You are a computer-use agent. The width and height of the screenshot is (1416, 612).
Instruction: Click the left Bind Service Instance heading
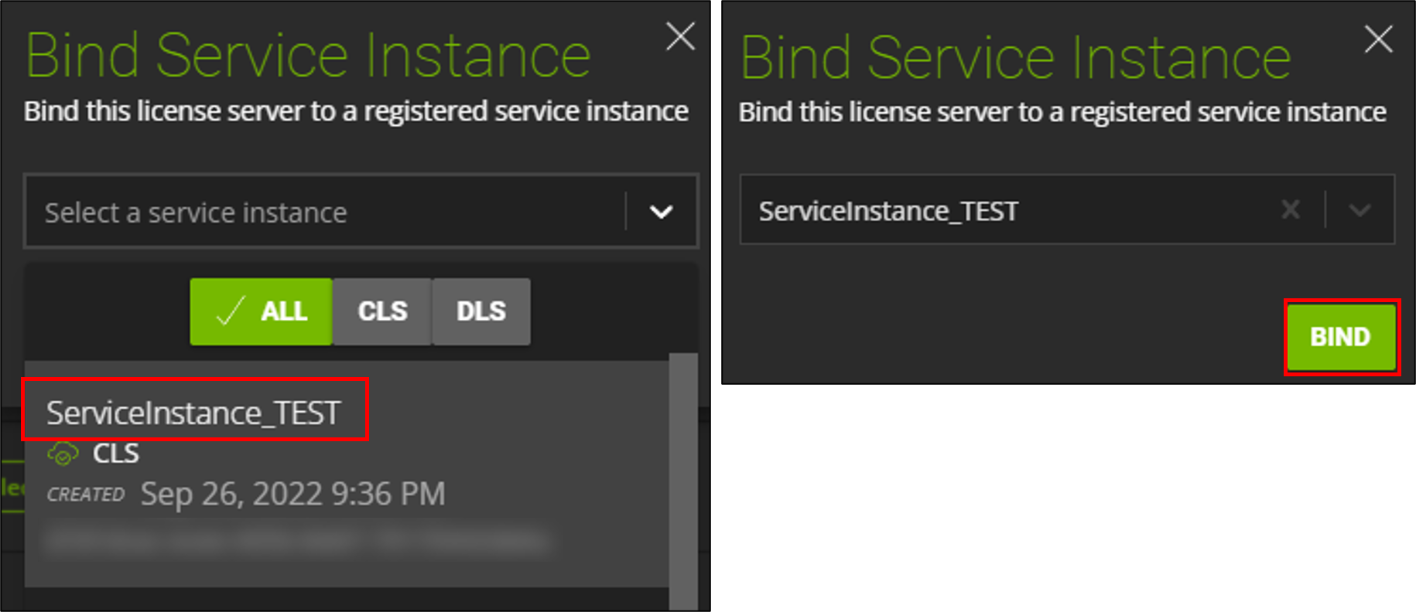(308, 56)
